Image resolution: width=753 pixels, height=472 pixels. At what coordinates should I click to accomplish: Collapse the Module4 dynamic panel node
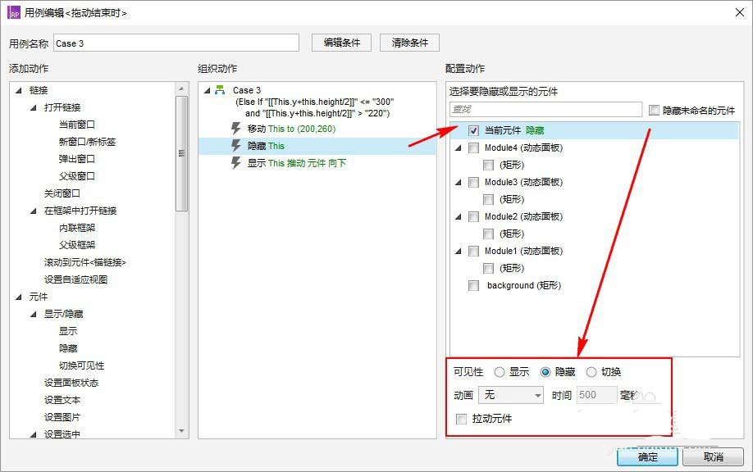coord(459,147)
